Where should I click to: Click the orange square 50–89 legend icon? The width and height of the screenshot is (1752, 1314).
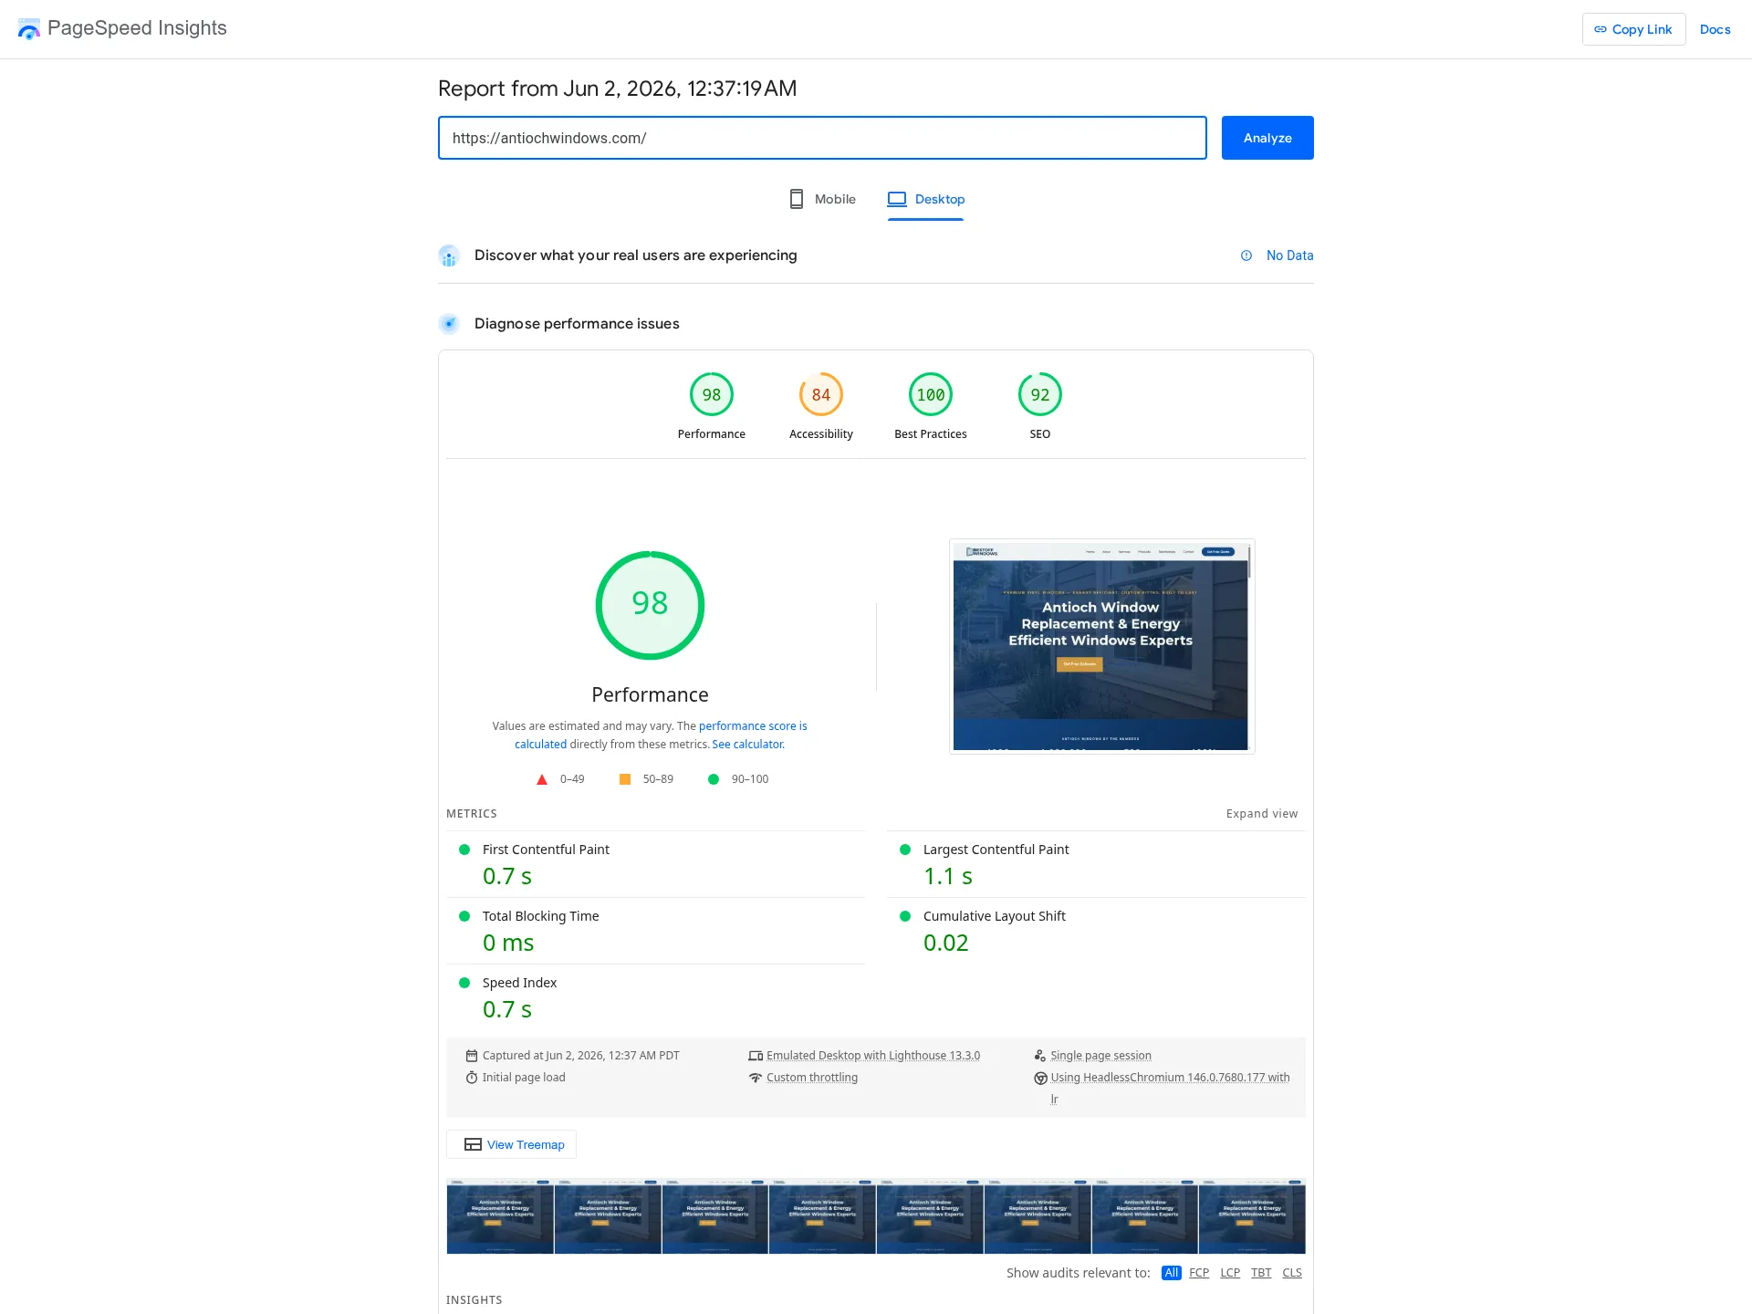pos(625,779)
